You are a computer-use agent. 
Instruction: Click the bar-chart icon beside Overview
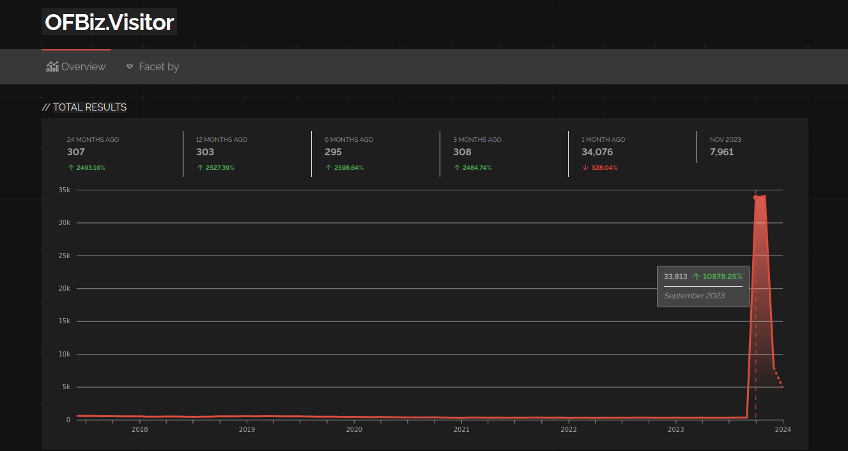[52, 66]
